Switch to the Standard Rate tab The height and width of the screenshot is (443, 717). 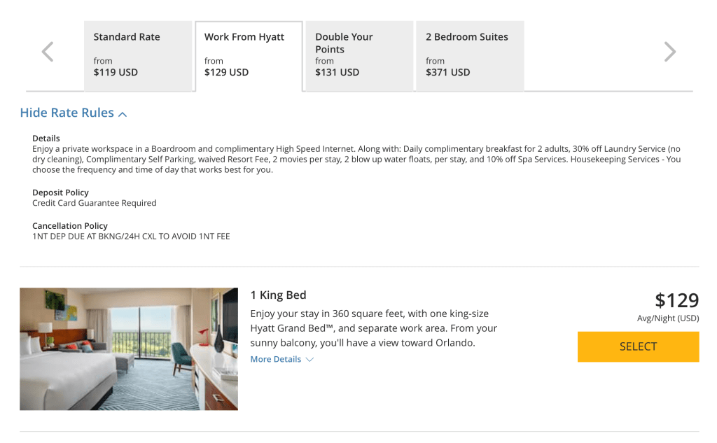[x=138, y=56]
